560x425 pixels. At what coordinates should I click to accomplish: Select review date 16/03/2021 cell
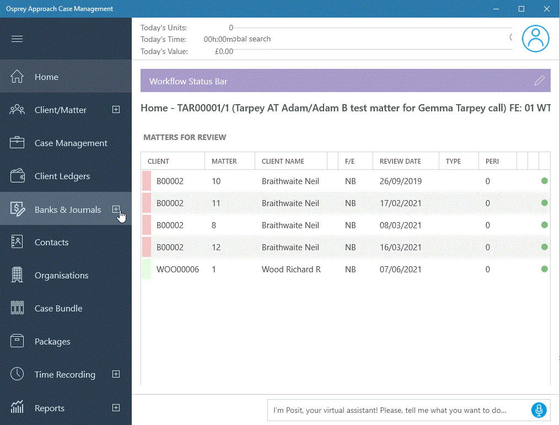tap(401, 247)
